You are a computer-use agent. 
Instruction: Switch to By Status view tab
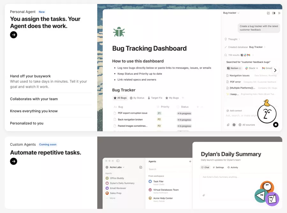[x=137, y=98]
